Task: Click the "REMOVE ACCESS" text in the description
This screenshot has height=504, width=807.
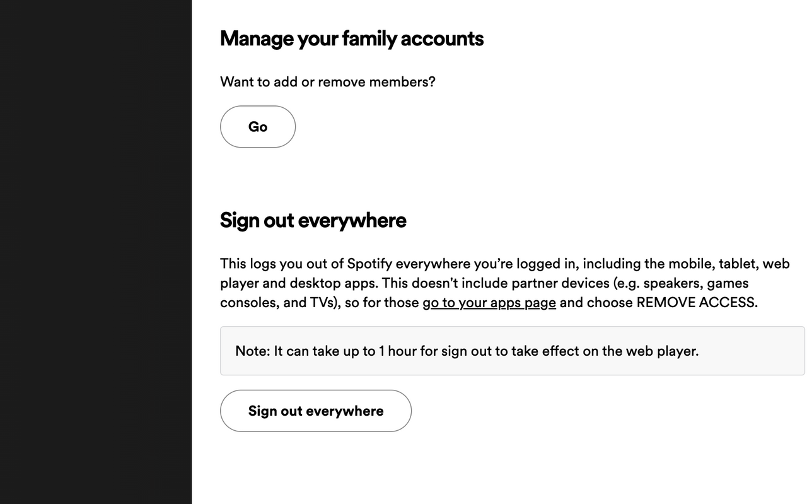Action: pyautogui.click(x=695, y=303)
